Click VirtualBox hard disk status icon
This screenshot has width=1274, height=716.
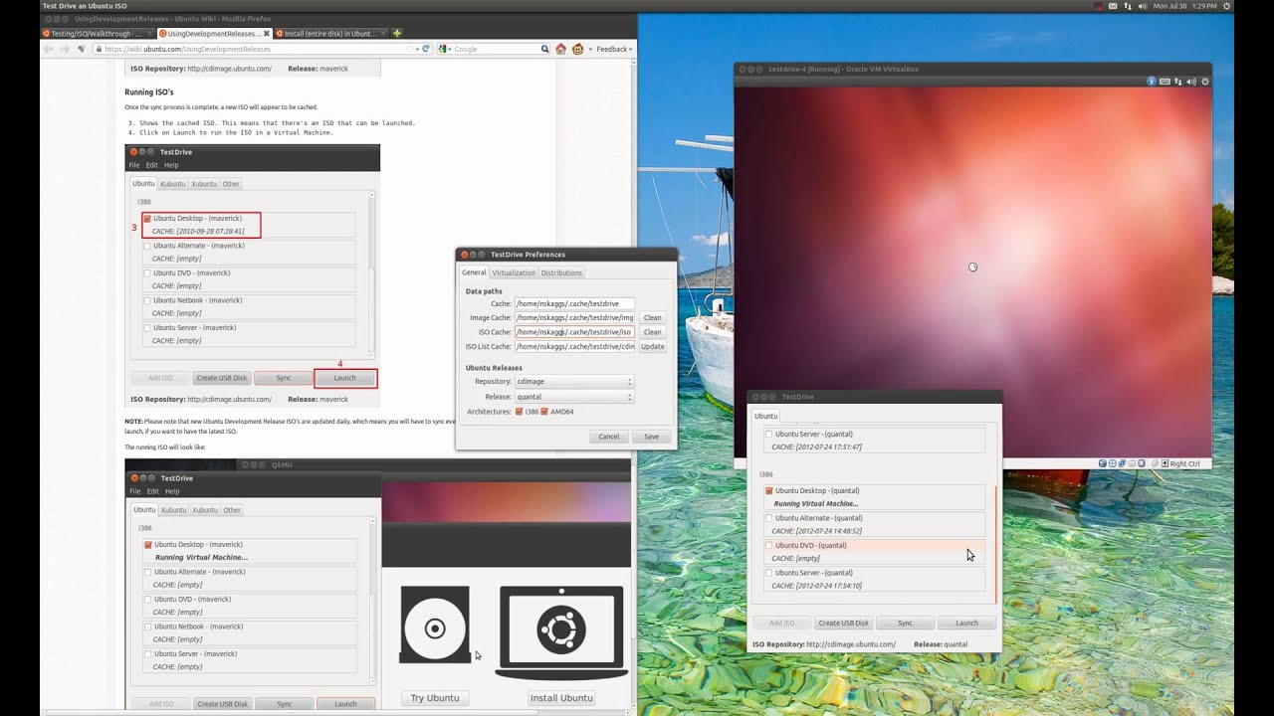point(1104,463)
